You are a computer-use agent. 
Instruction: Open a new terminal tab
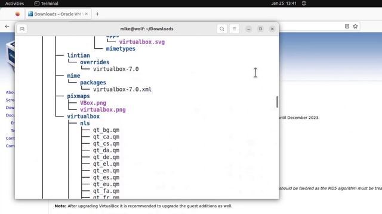(x=22, y=29)
